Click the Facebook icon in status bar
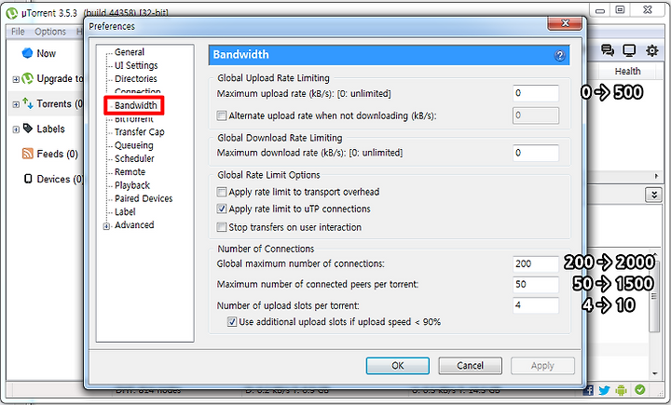The height and width of the screenshot is (405, 671). (588, 389)
